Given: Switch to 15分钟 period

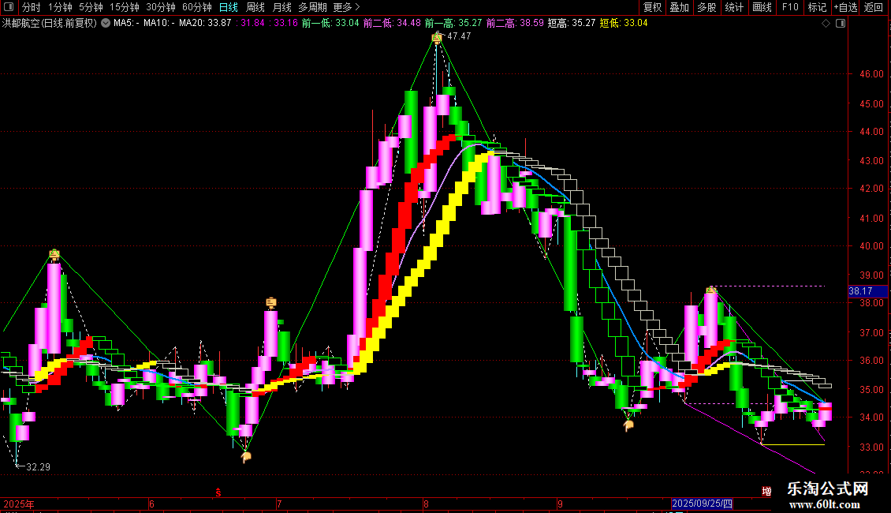Looking at the screenshot, I should click(x=124, y=7).
